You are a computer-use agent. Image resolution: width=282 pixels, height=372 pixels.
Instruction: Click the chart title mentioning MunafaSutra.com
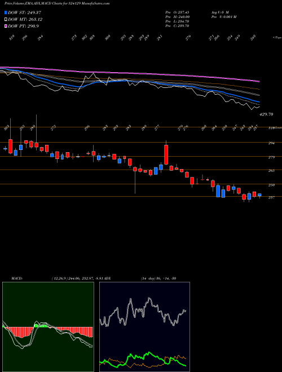click(57, 4)
